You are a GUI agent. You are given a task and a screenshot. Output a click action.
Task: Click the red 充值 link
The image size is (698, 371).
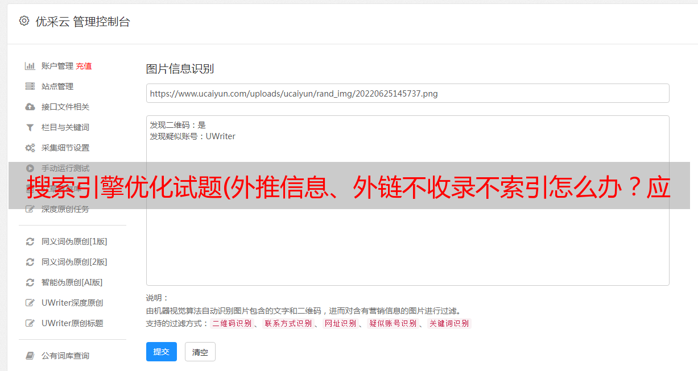(84, 66)
